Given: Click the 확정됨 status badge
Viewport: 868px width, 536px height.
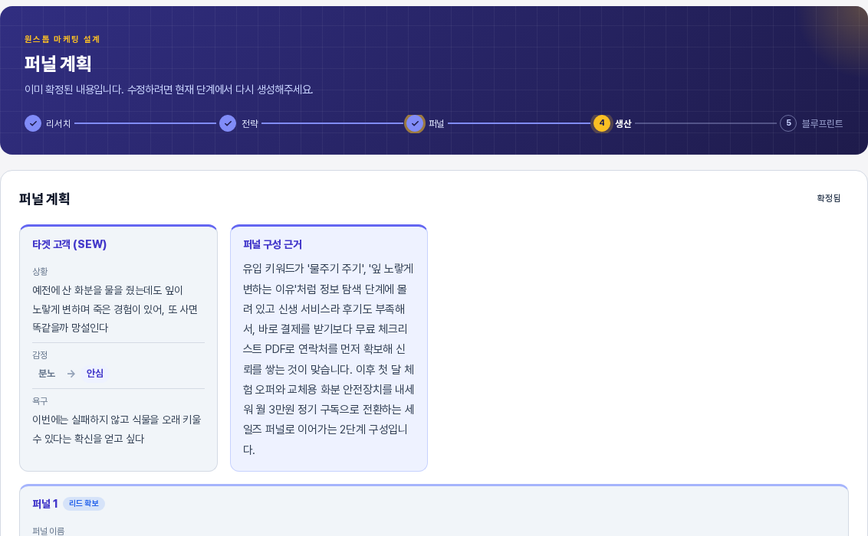Looking at the screenshot, I should click(x=828, y=198).
